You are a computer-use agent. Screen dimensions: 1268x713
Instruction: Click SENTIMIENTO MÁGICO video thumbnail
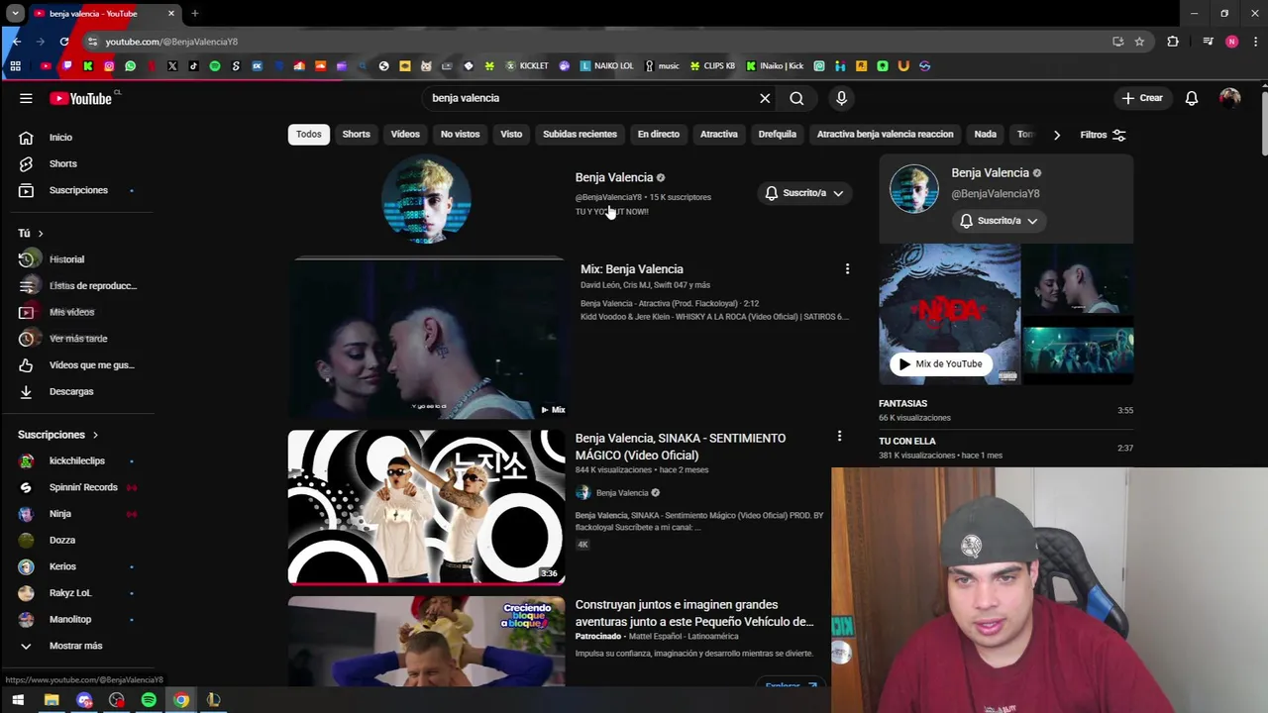click(x=427, y=507)
